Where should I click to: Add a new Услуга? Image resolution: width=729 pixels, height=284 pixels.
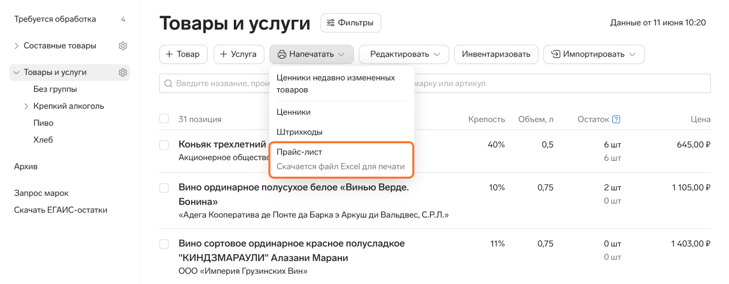239,54
